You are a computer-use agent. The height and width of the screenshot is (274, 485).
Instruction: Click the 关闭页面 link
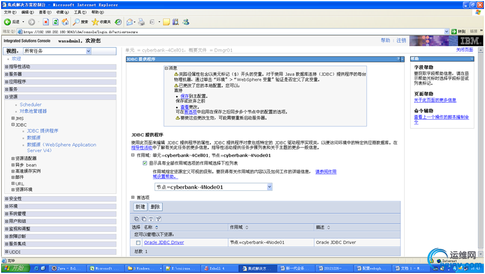pos(464,50)
